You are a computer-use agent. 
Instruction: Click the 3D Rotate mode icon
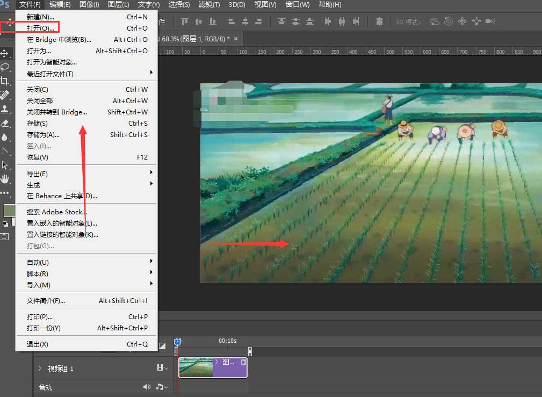pyautogui.click(x=435, y=22)
